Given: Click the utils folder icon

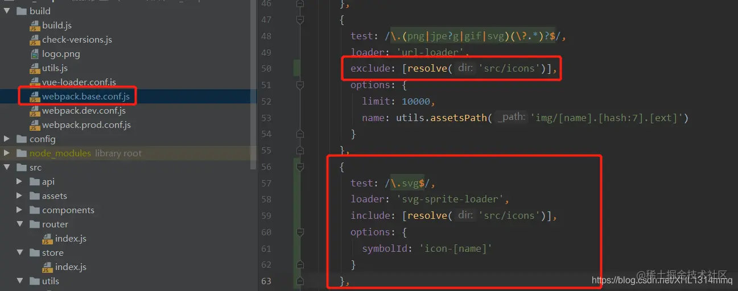Looking at the screenshot, I should 34,281.
